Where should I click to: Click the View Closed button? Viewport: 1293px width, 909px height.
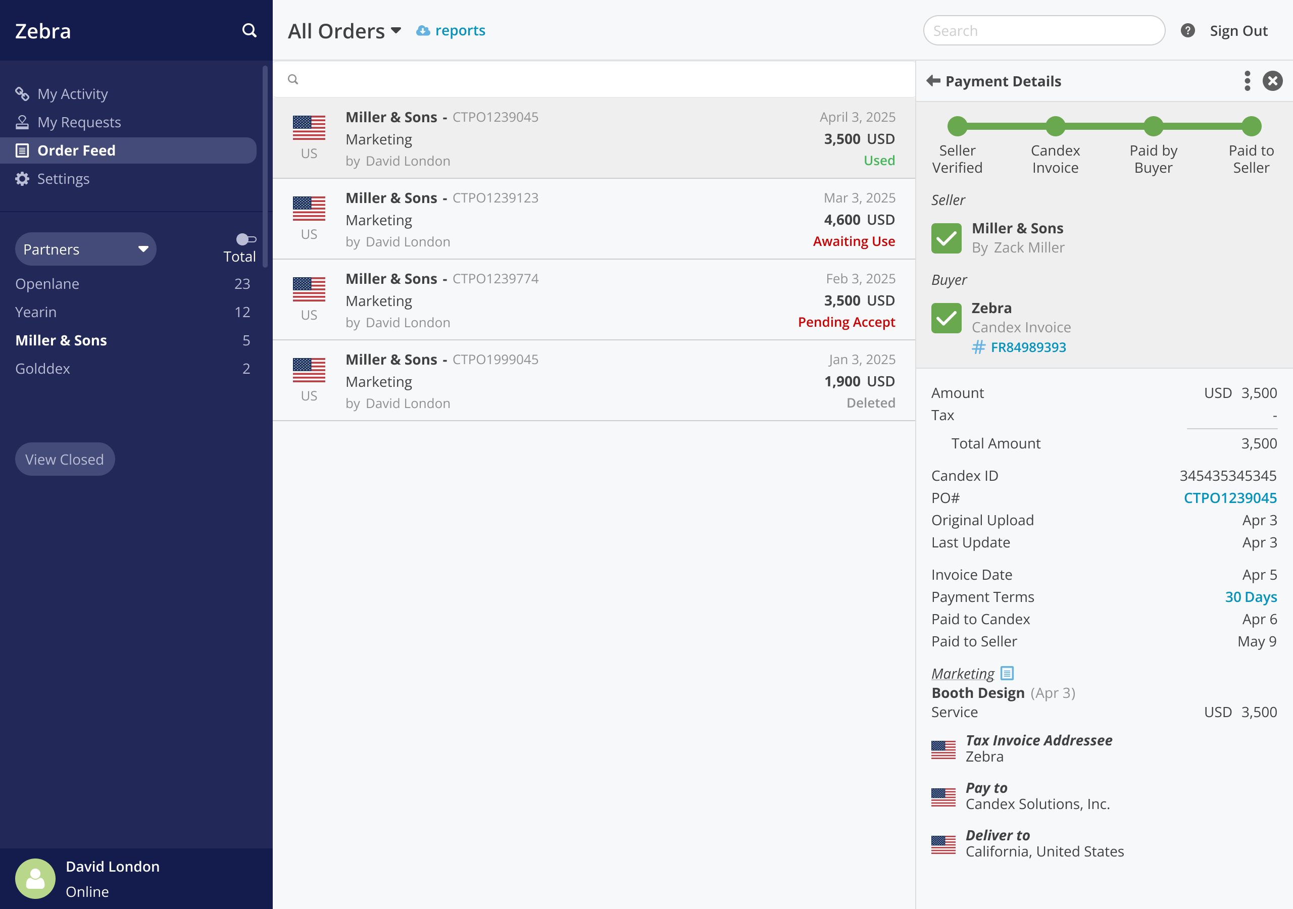click(x=65, y=459)
